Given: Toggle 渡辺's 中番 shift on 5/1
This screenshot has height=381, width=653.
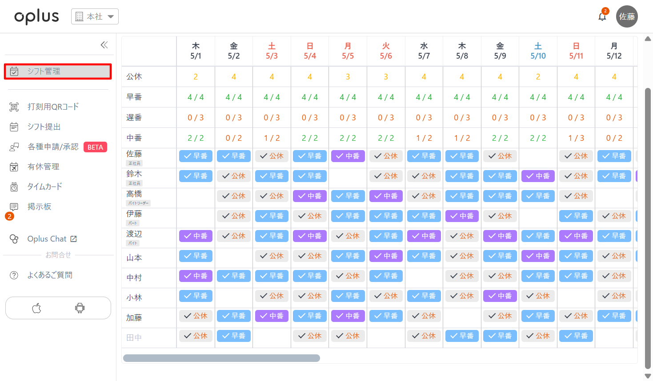Looking at the screenshot, I should tap(196, 236).
